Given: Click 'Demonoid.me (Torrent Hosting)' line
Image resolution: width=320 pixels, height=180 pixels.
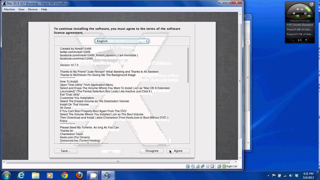Looking at the screenshot, I should click(80, 140).
